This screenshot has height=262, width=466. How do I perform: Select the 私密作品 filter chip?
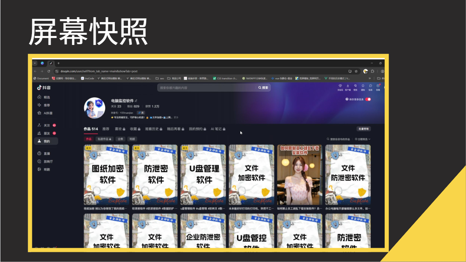click(x=104, y=139)
